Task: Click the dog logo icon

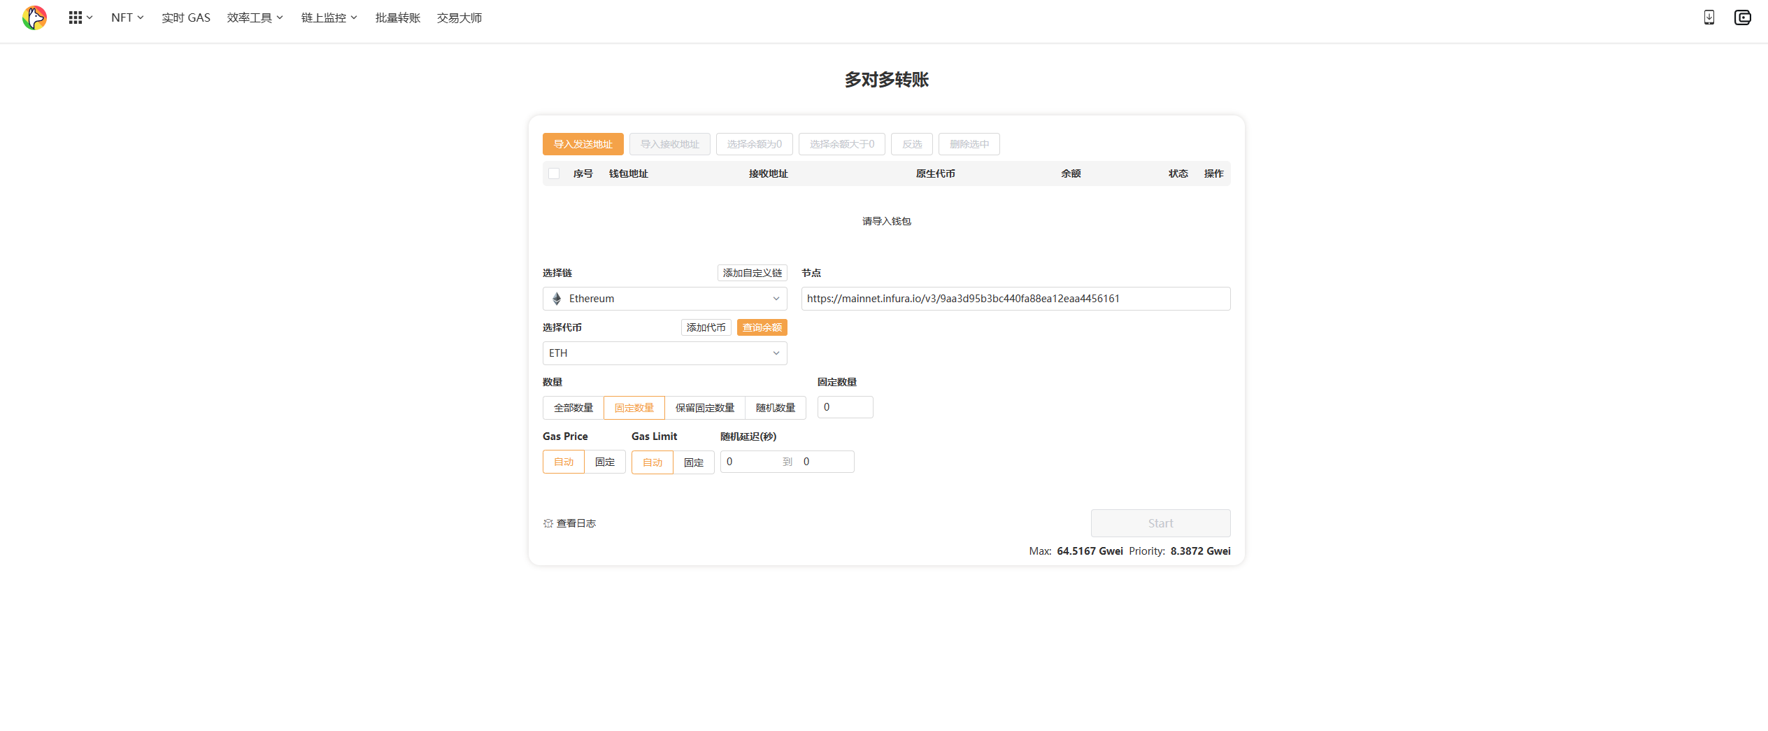Action: point(34,18)
